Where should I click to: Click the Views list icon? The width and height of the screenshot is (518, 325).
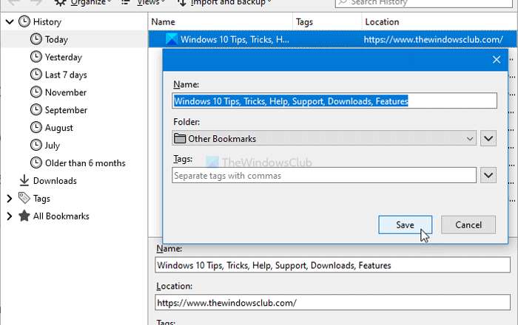[125, 3]
